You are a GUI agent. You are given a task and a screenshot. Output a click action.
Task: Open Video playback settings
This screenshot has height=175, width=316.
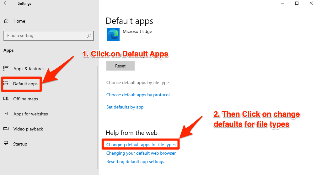point(28,129)
